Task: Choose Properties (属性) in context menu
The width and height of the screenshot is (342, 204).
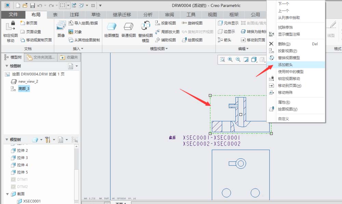Action: pos(296,102)
